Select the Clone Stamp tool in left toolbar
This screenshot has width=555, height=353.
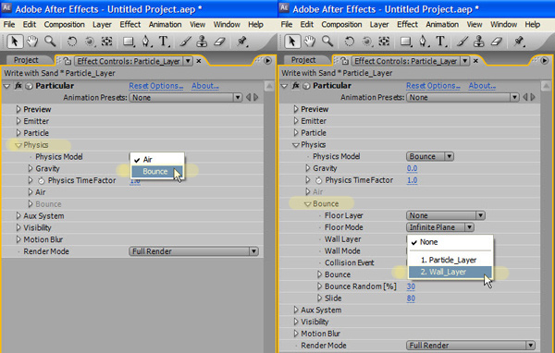tap(202, 42)
